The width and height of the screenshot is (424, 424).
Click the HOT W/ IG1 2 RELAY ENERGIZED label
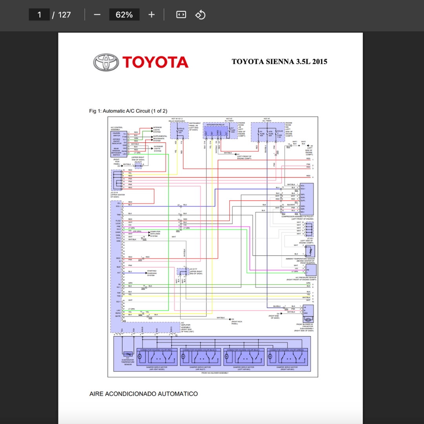coord(177,120)
